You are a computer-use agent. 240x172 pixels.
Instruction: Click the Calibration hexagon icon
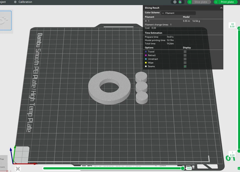15,2
